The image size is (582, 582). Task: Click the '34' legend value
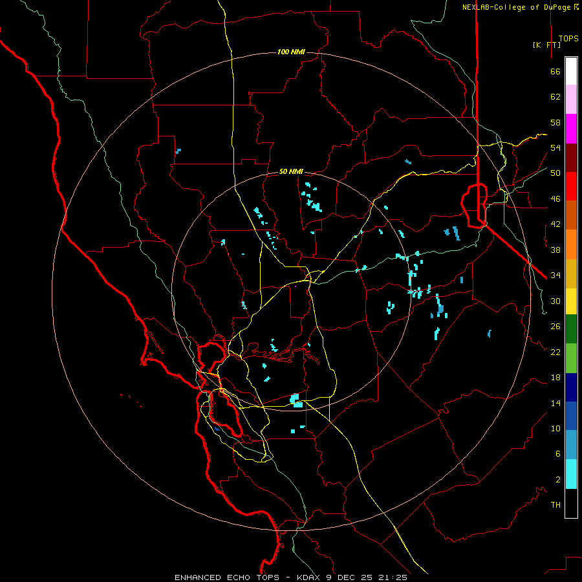pos(555,275)
